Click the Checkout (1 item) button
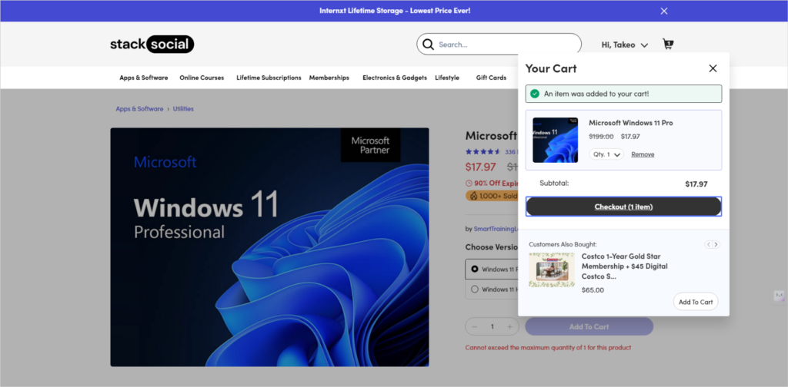Image resolution: width=788 pixels, height=387 pixels. [623, 207]
